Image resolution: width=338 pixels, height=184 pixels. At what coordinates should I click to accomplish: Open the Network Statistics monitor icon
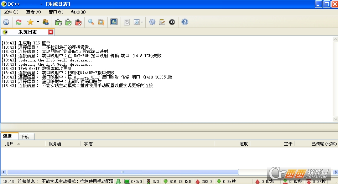coord(114,22)
